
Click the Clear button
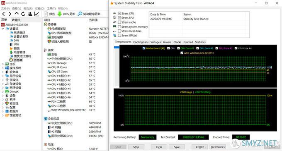click(x=159, y=147)
